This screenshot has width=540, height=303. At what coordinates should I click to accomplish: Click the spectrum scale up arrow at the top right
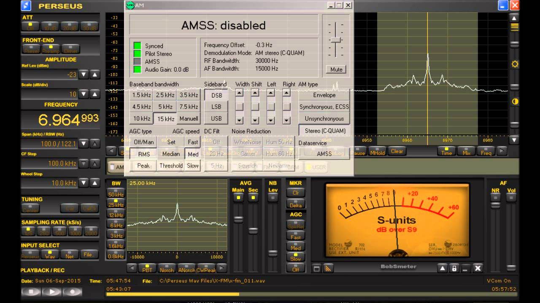(514, 18)
